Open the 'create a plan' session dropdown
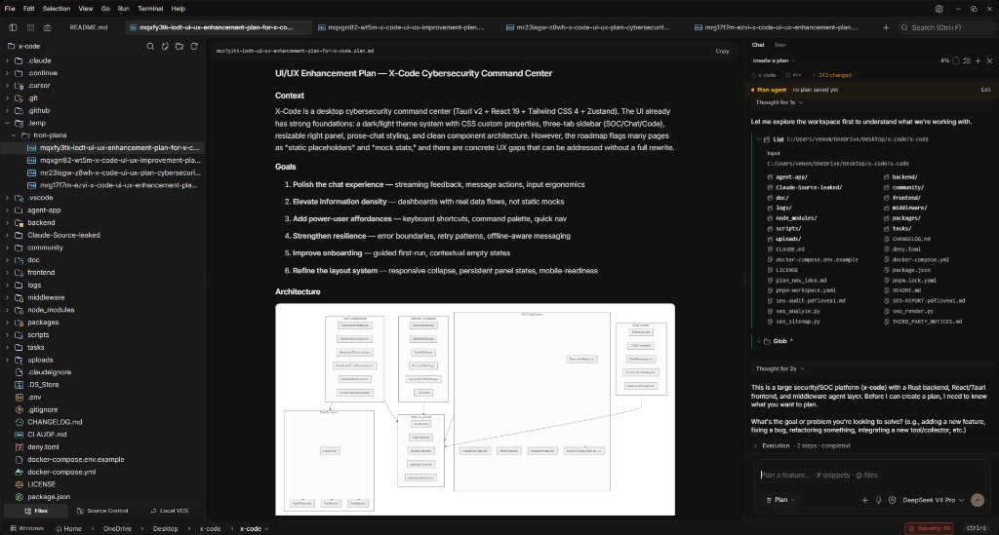The width and height of the screenshot is (999, 535). click(x=774, y=60)
